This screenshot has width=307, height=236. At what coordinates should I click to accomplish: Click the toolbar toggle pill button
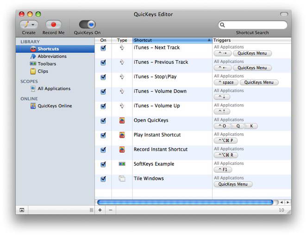(x=284, y=14)
